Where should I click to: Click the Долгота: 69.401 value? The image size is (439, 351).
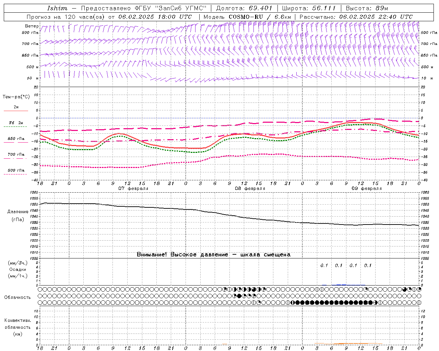pyautogui.click(x=244, y=8)
